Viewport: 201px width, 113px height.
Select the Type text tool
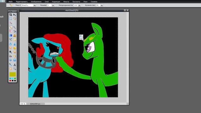tap(15, 65)
